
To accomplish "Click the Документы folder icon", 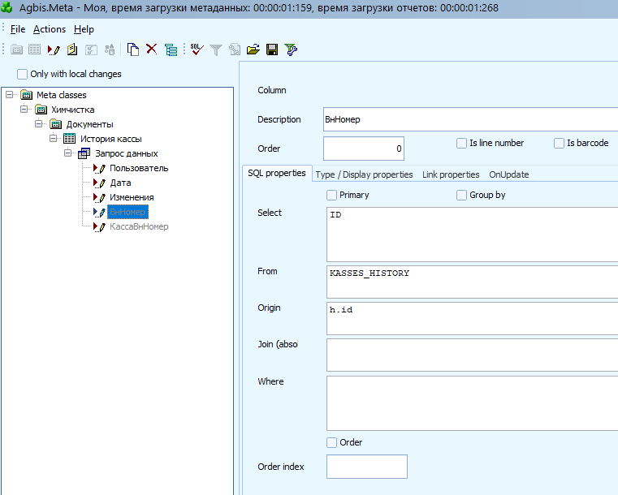I will pos(55,124).
